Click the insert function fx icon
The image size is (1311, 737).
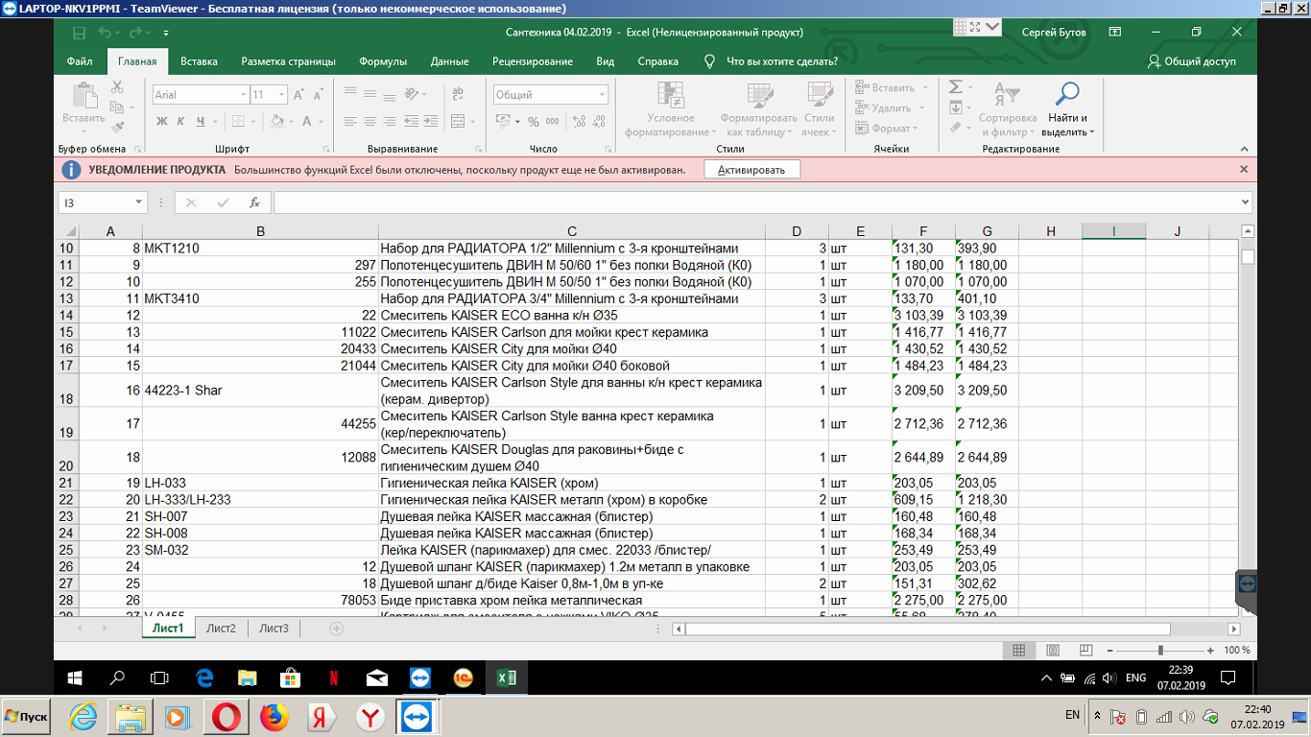coord(254,202)
